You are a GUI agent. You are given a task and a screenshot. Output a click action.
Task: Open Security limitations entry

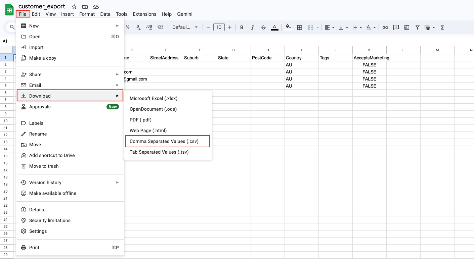coord(70,220)
